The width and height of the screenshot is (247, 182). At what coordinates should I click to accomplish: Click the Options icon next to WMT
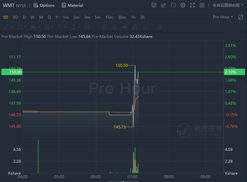coord(36,5)
